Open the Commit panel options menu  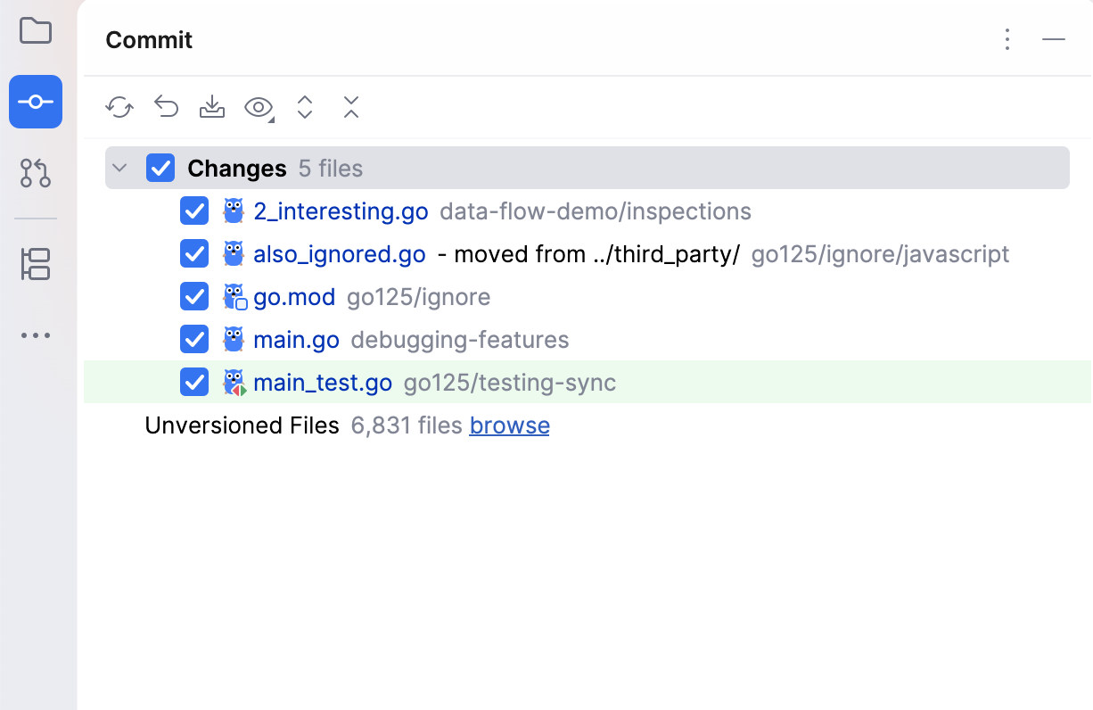pos(1007,39)
